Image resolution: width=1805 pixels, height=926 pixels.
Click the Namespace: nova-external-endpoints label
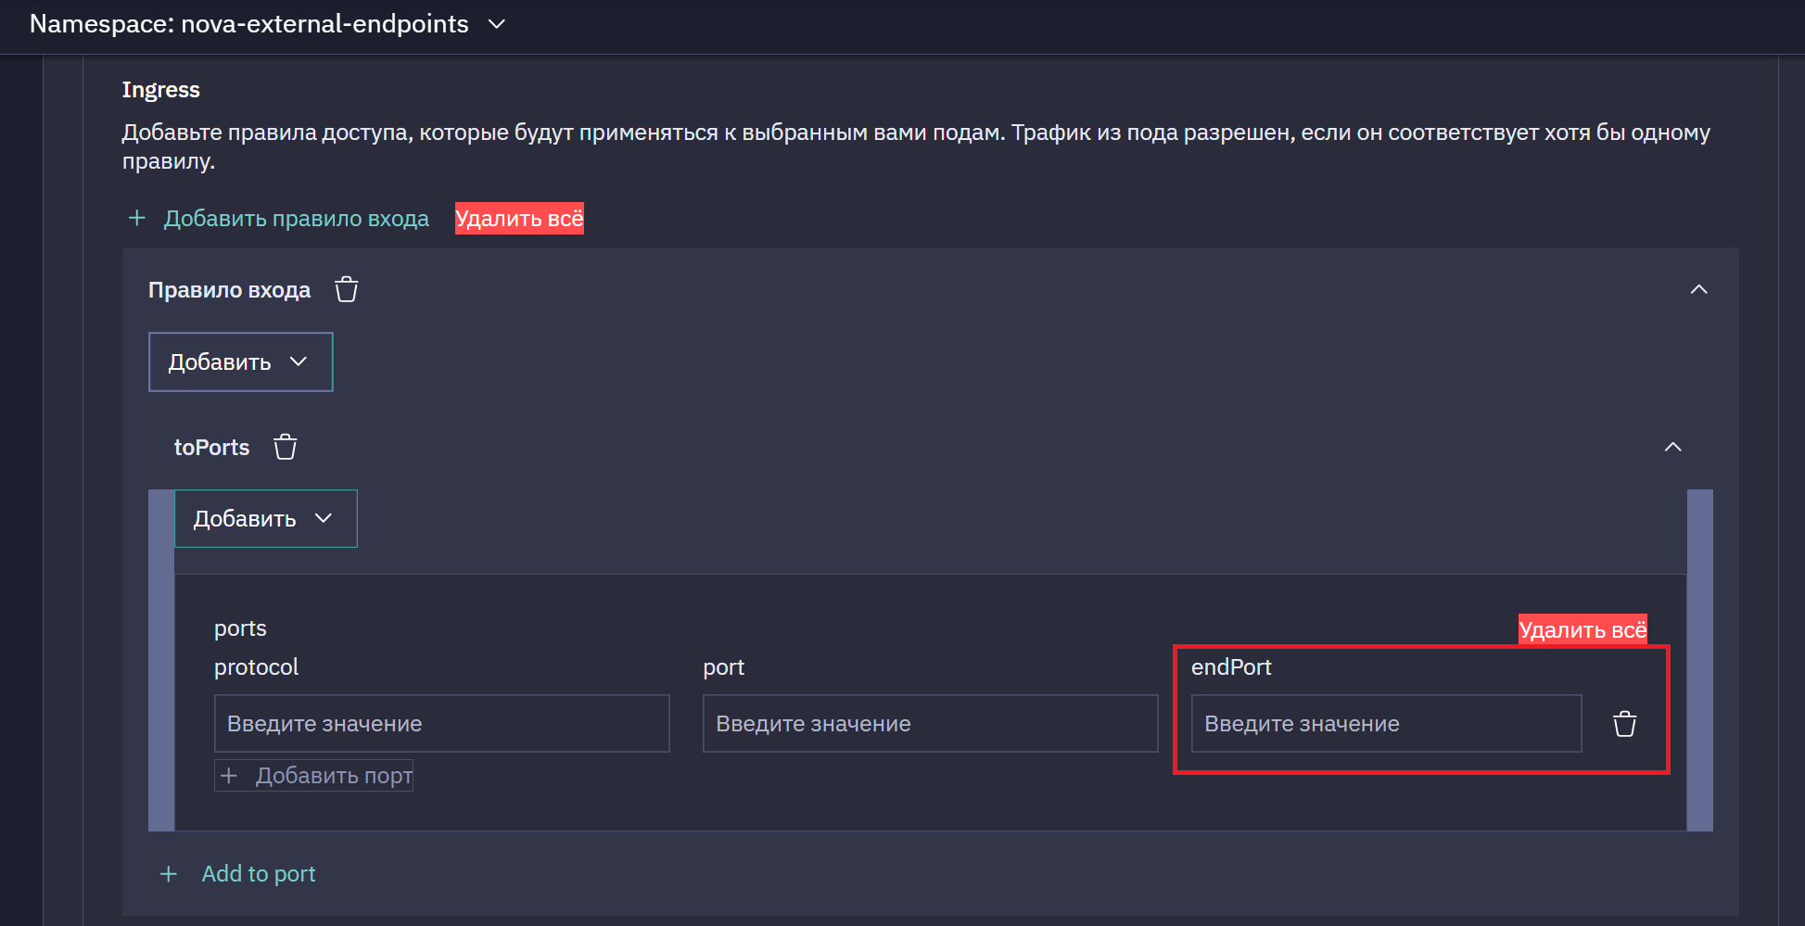(249, 24)
